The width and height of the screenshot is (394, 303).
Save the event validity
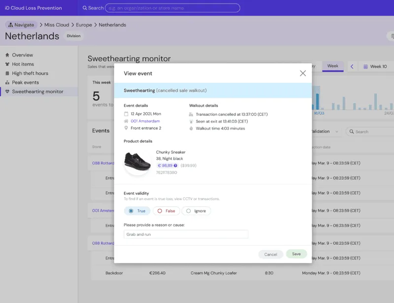(296, 254)
